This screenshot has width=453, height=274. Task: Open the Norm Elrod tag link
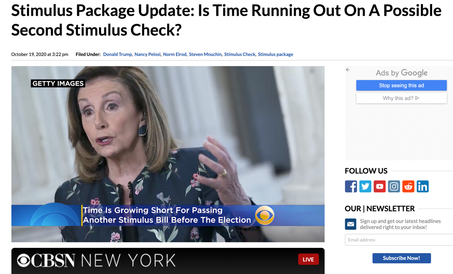(174, 54)
